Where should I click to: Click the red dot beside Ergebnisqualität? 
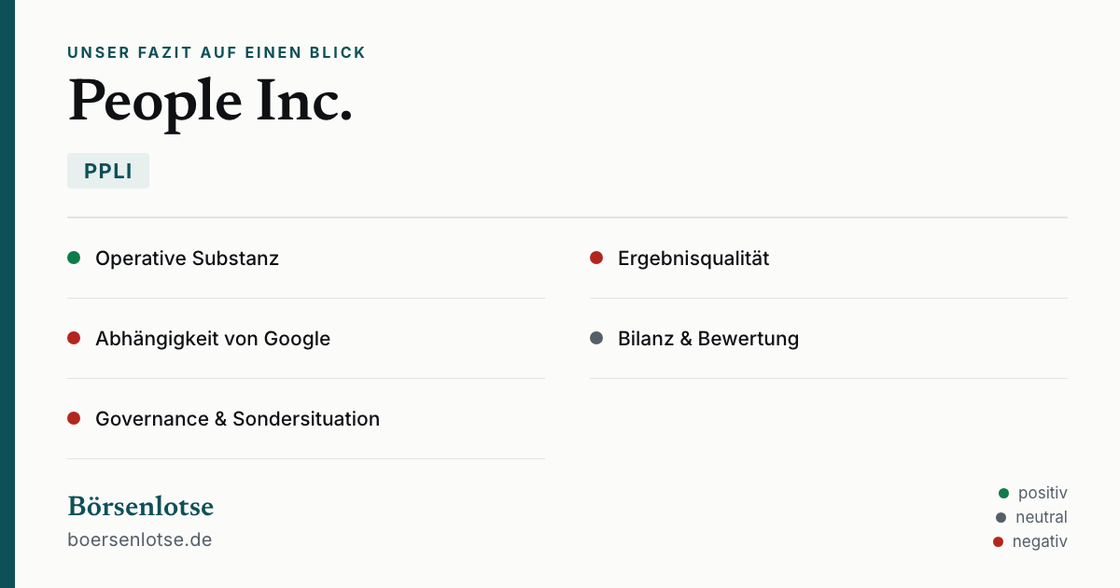[596, 258]
